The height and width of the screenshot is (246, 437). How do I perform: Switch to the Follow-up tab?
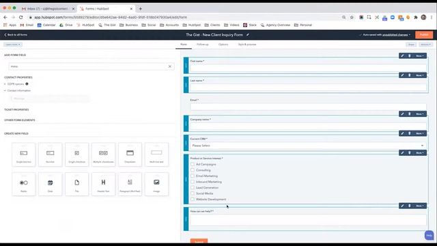pyautogui.click(x=203, y=44)
